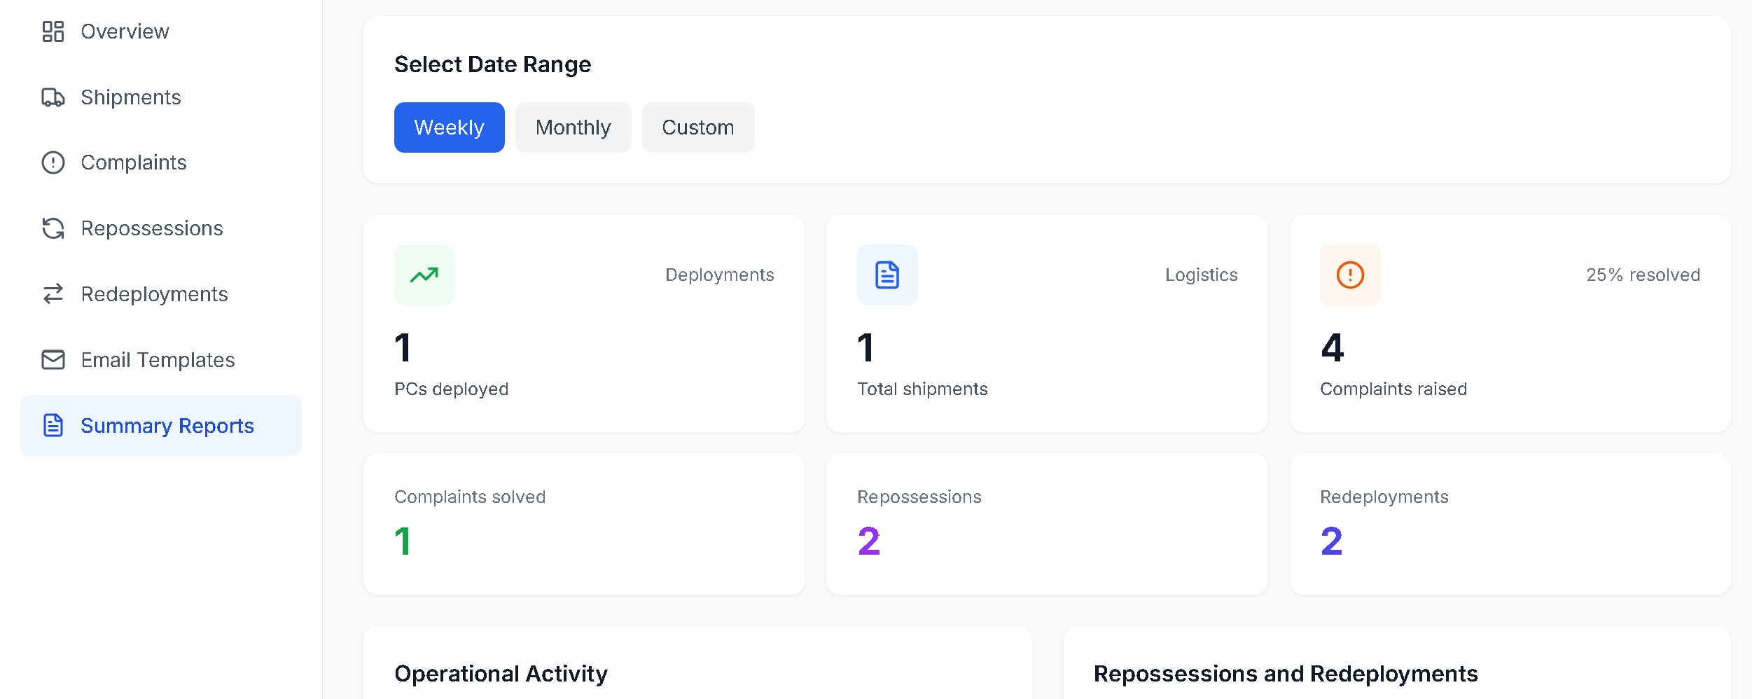Click the blue Logistics document icon
The image size is (1752, 699).
point(887,275)
